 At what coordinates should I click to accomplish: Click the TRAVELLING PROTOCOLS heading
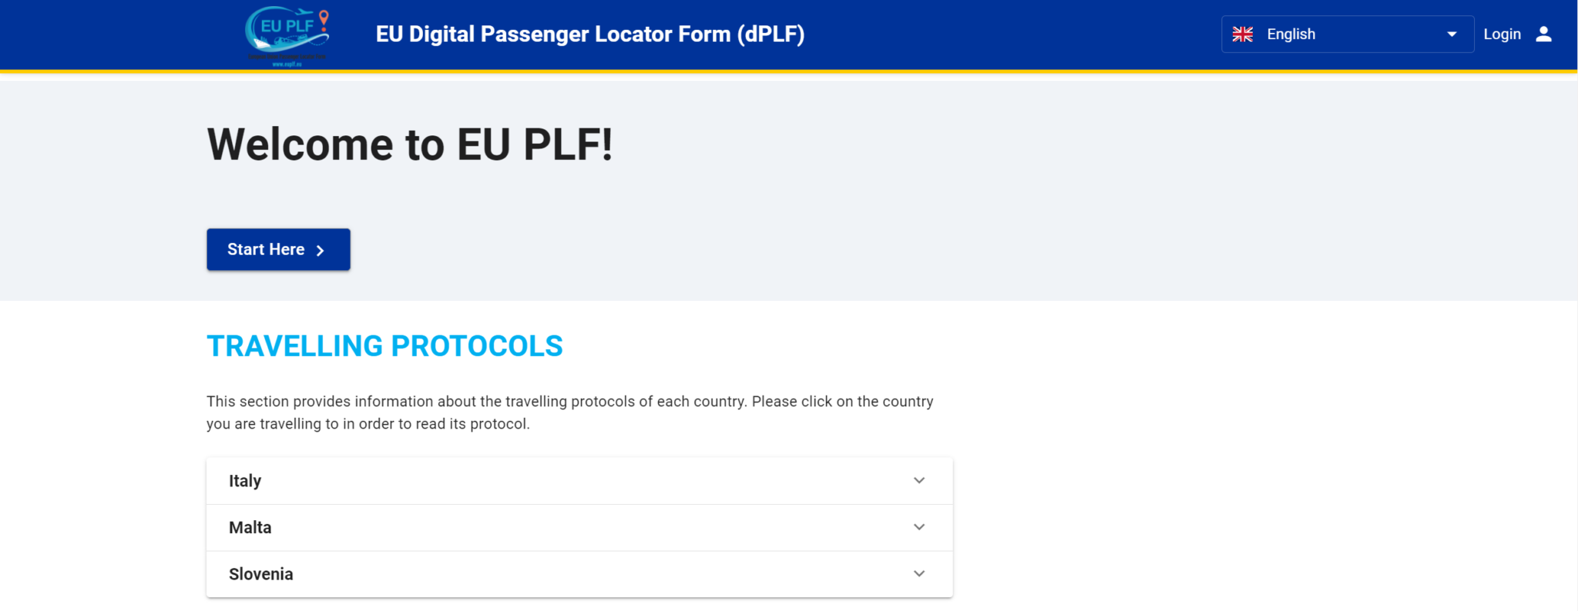(384, 346)
